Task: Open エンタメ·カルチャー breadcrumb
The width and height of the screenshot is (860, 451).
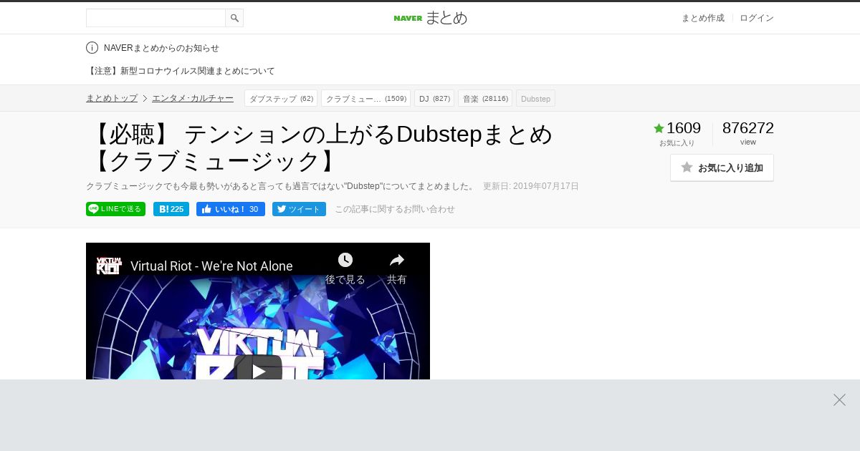Action: [193, 98]
